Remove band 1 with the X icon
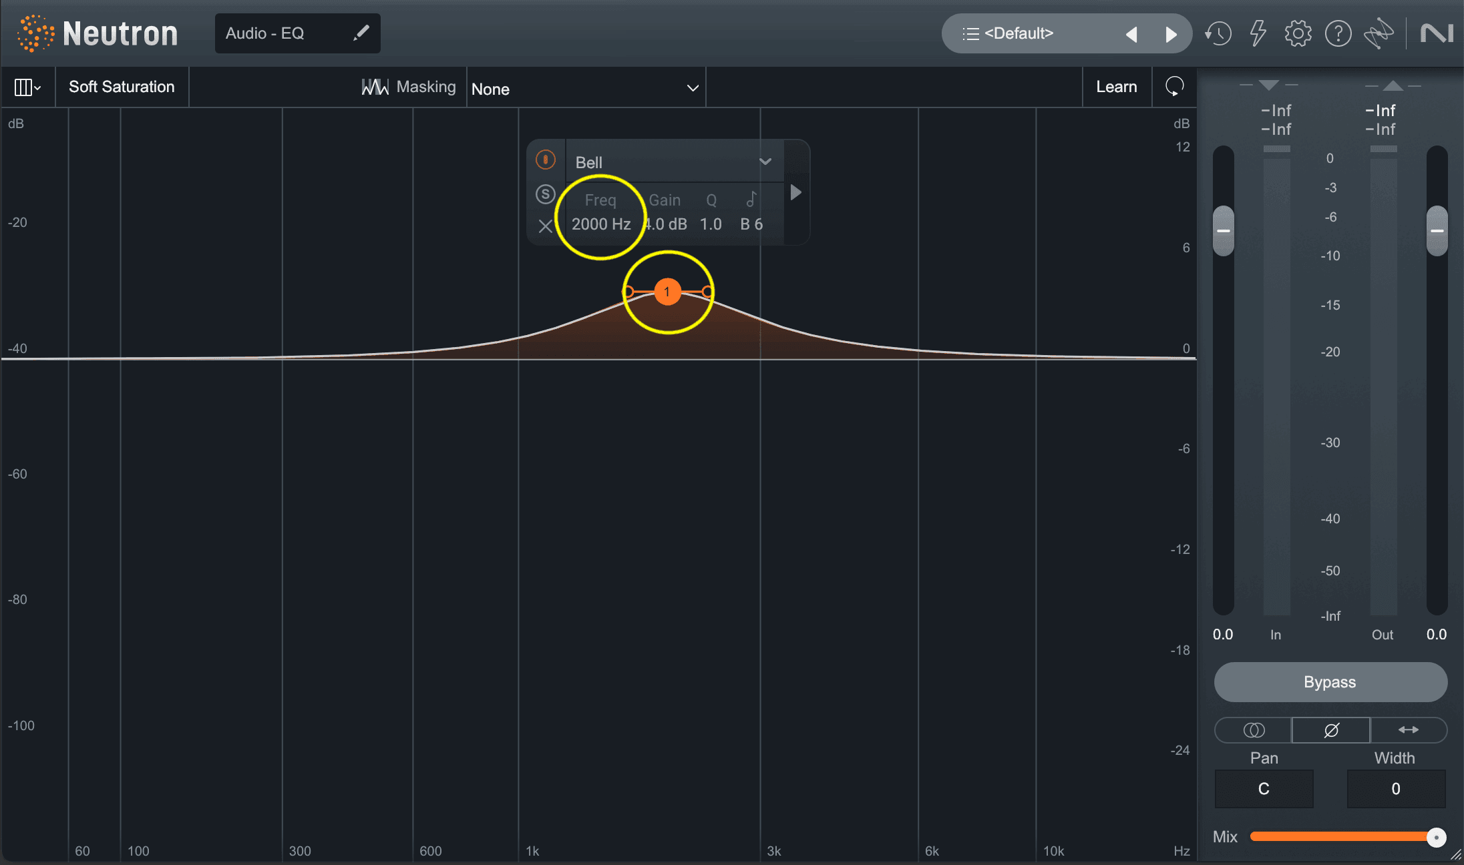1464x865 pixels. 546,226
